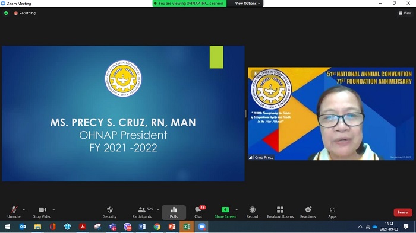Start Share Screen
This screenshot has height=233, width=416.
tap(225, 212)
